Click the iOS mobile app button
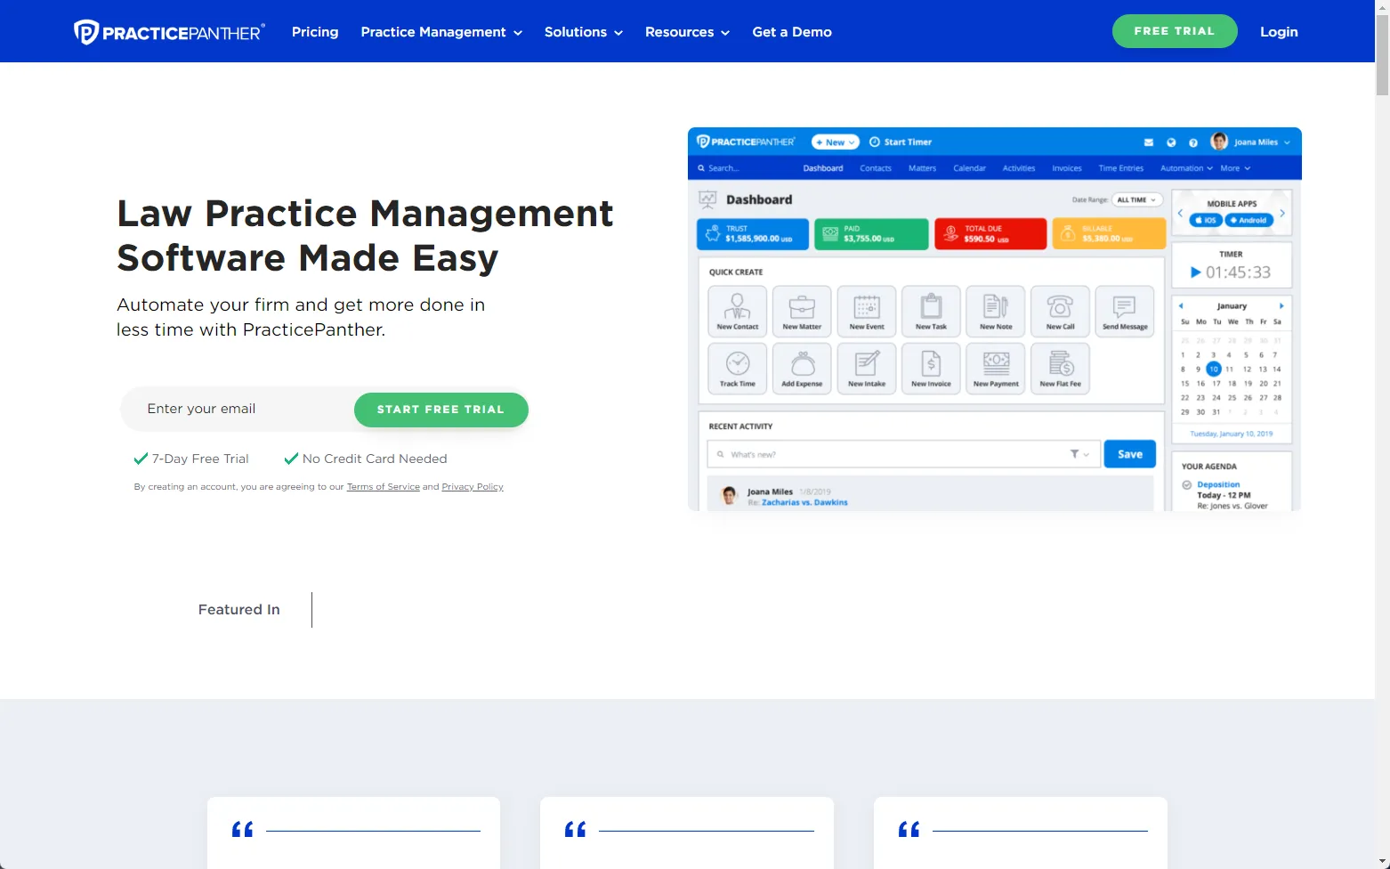1390x869 pixels. pyautogui.click(x=1206, y=220)
